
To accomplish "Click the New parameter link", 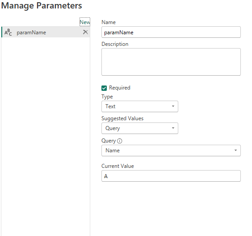I will pos(85,22).
